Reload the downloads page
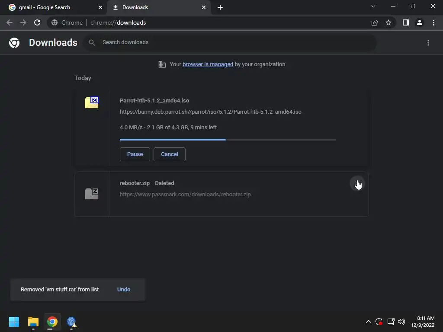Viewport: 443px width, 332px height. 37,22
